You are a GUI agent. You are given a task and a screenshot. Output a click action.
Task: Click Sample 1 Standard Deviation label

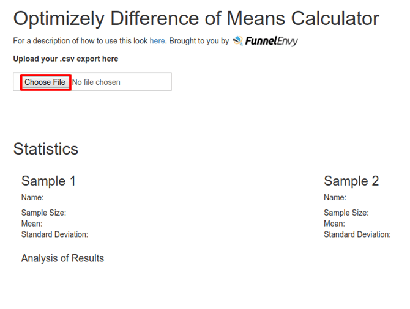coord(54,234)
